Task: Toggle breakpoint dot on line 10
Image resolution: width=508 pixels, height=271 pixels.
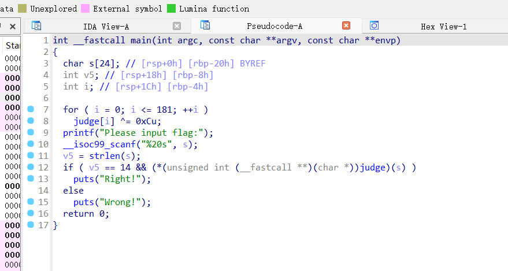Action: tap(31, 144)
